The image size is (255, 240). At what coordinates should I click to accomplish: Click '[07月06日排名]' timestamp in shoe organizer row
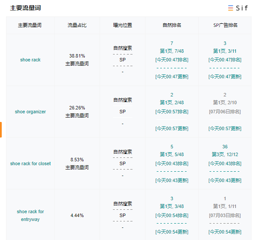click(x=225, y=112)
